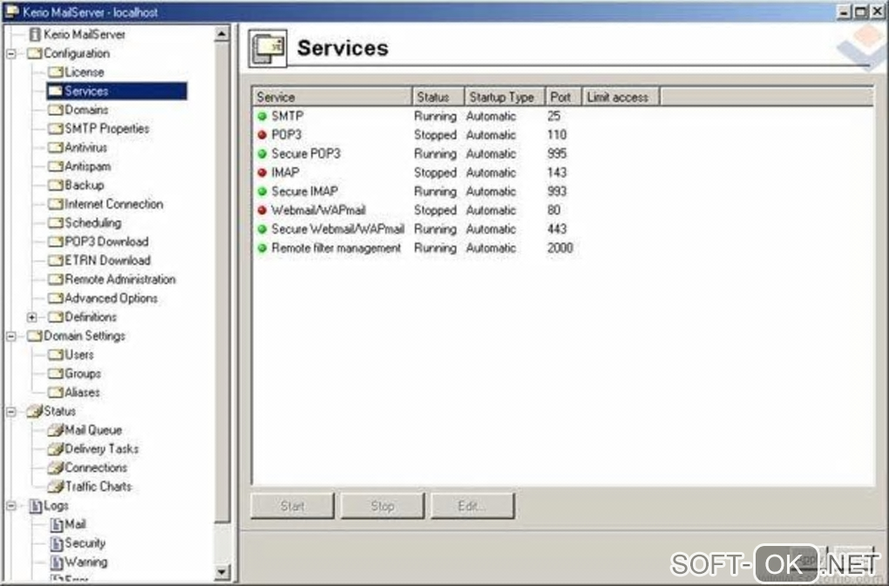The width and height of the screenshot is (889, 586).
Task: Click the POP3 Download folder icon
Action: (56, 242)
